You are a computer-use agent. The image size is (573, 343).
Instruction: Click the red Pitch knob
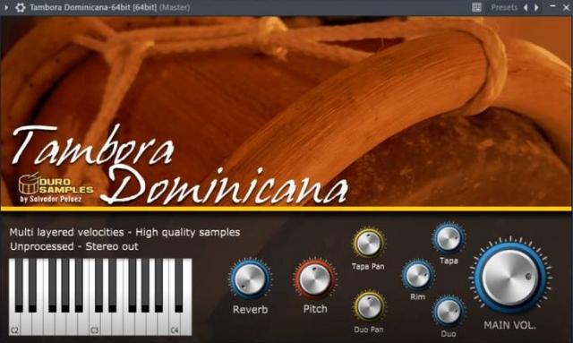[315, 279]
